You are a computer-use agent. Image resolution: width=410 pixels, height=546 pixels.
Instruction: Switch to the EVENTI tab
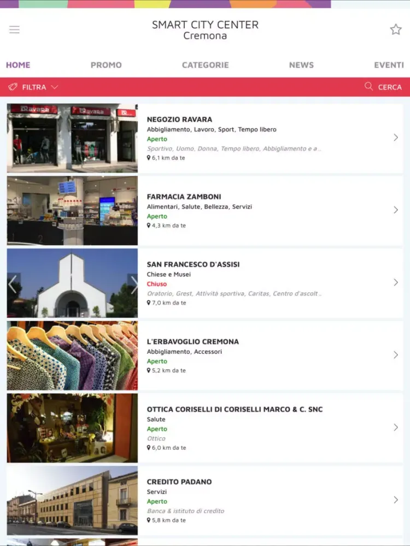pyautogui.click(x=389, y=65)
